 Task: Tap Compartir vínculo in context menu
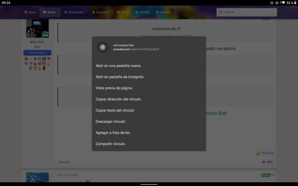(x=110, y=144)
